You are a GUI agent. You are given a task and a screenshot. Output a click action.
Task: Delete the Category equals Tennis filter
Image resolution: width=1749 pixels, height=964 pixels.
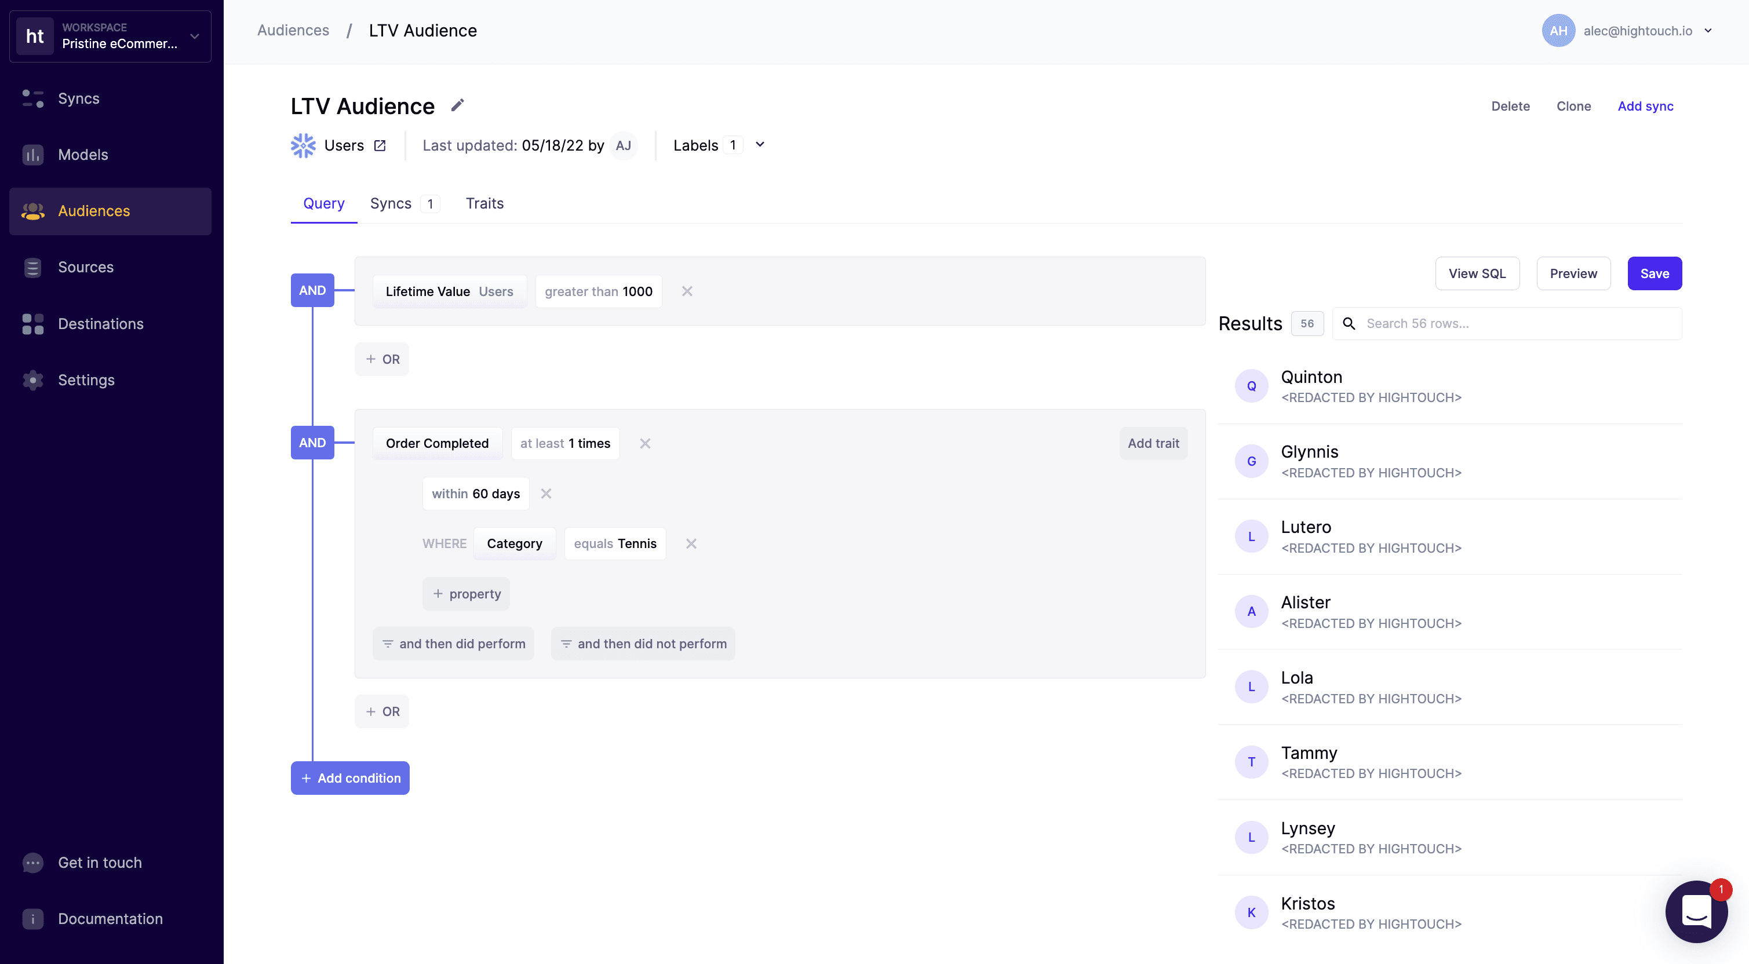coord(691,544)
